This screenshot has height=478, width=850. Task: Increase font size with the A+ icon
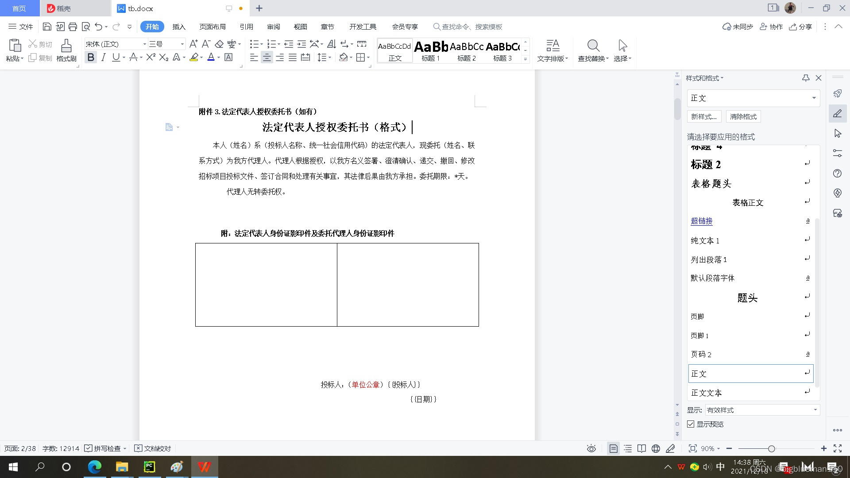[x=193, y=44]
